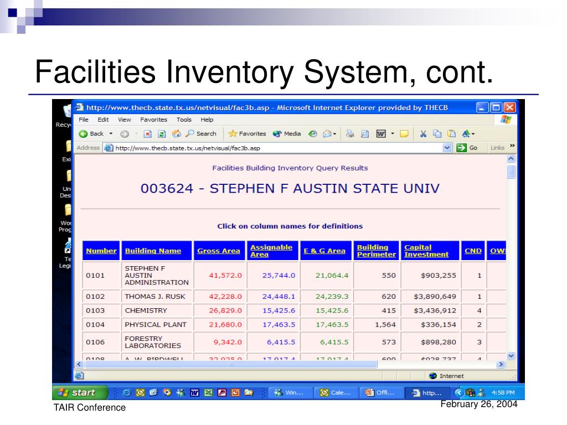Click the Print Preview icon

click(x=365, y=134)
